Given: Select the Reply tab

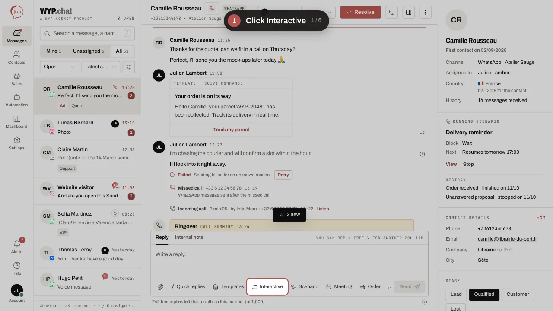Looking at the screenshot, I should pyautogui.click(x=162, y=237).
